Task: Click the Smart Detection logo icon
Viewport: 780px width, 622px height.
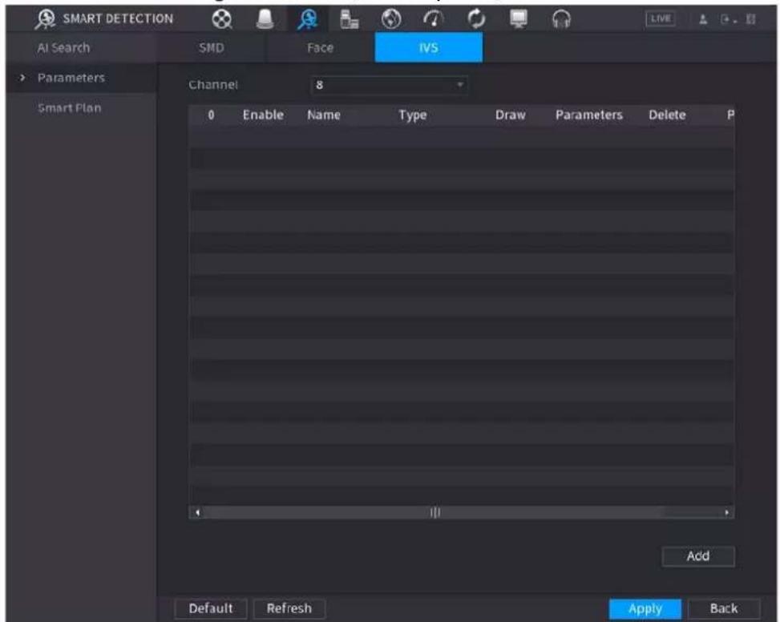Action: (x=46, y=19)
